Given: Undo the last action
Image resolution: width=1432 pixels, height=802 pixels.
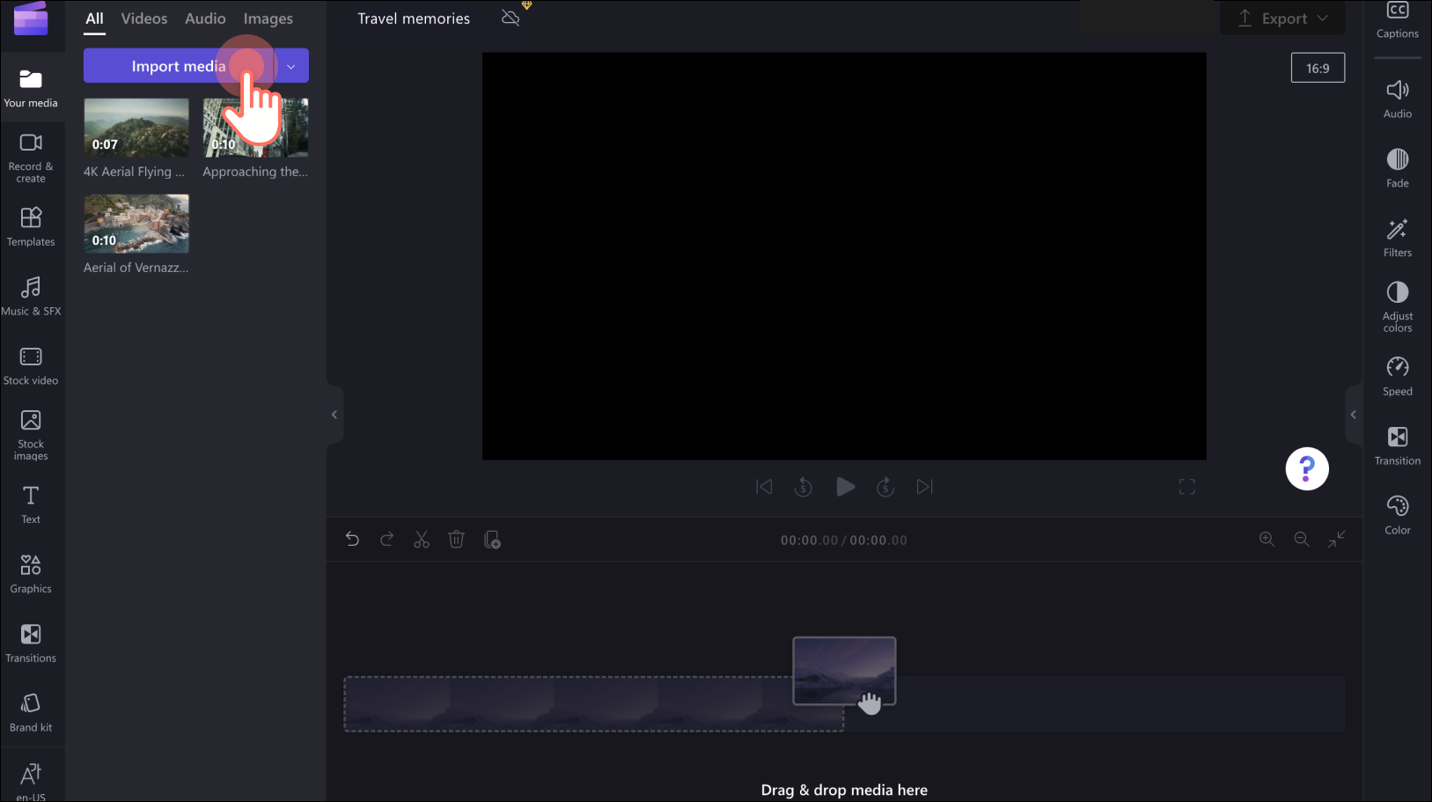Looking at the screenshot, I should 352,540.
